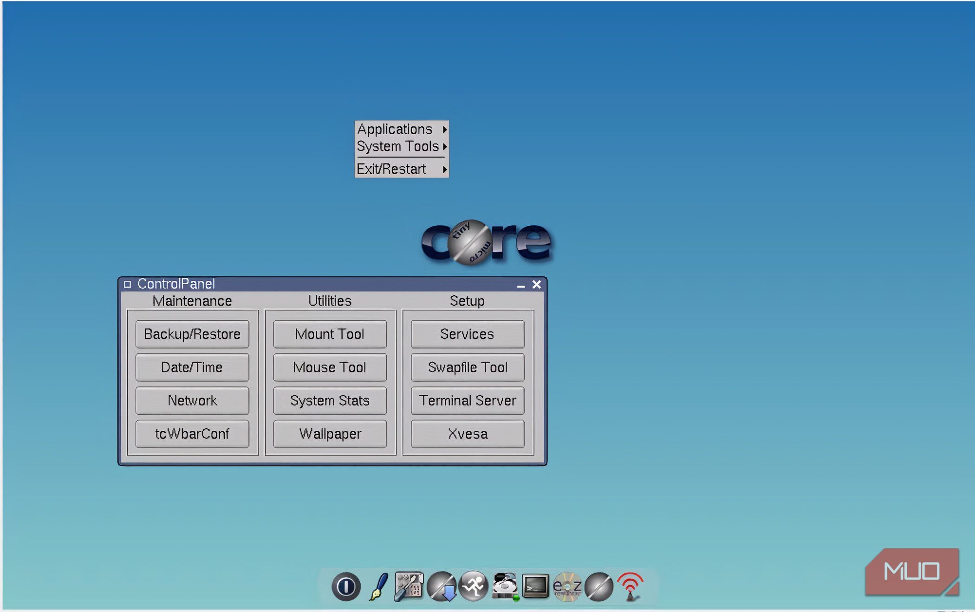
Task: Open System Stats
Action: coord(330,400)
